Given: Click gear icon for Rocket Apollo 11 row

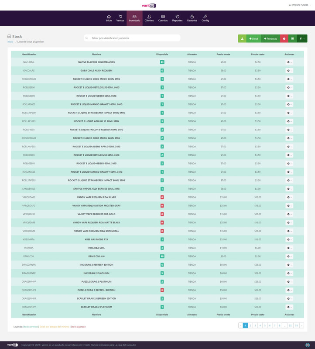Looking at the screenshot, I should (289, 121).
